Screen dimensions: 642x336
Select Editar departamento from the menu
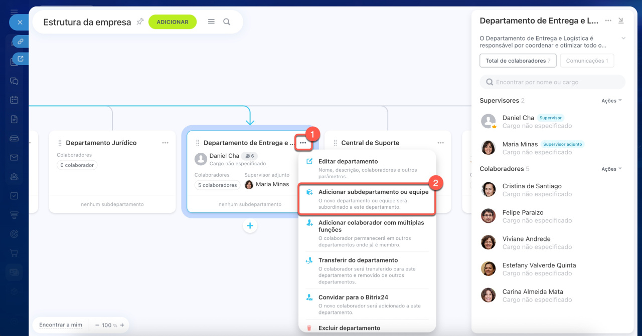tap(348, 162)
